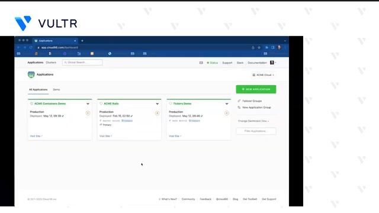The height and width of the screenshot is (213, 379).
Task: Expand the Tickers Demo card chevron
Action: click(227, 104)
